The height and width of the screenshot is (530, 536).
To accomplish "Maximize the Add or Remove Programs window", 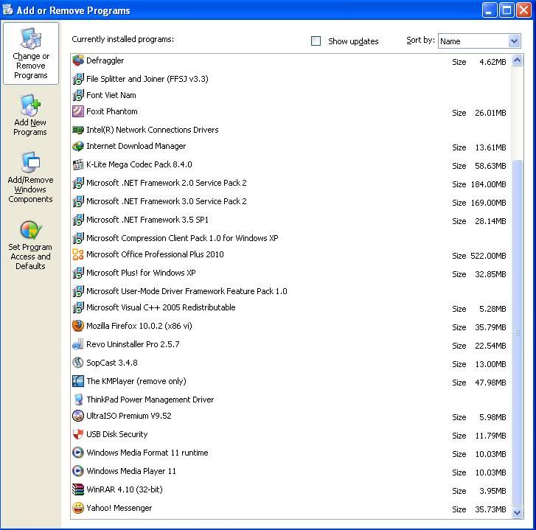I will (x=507, y=10).
